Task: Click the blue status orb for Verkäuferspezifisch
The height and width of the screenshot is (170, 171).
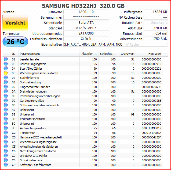Action: 6,119
